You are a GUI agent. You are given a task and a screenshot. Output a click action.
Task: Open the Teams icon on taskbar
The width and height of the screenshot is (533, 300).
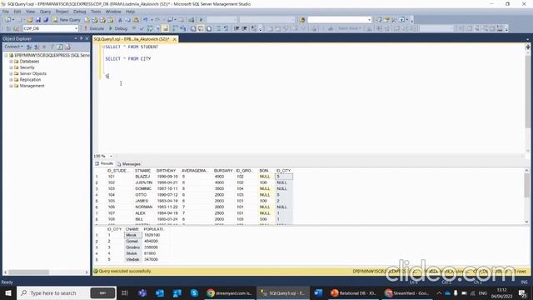[x=142, y=292]
